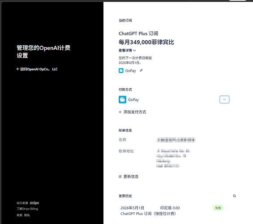Click the 当前订阅 section heading
Screen dimensions: 253x224
(125, 21)
